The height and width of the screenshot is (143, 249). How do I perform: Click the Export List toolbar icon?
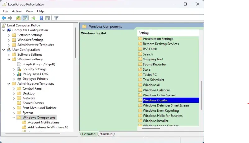pyautogui.click(x=33, y=18)
